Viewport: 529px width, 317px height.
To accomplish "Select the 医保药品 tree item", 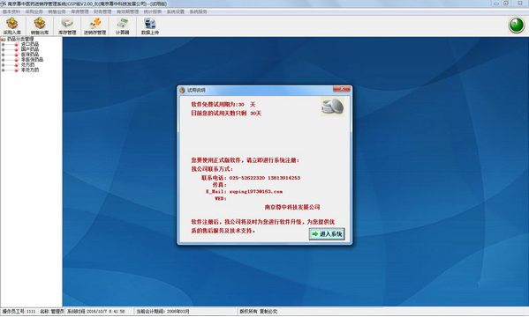I will 30,55.
